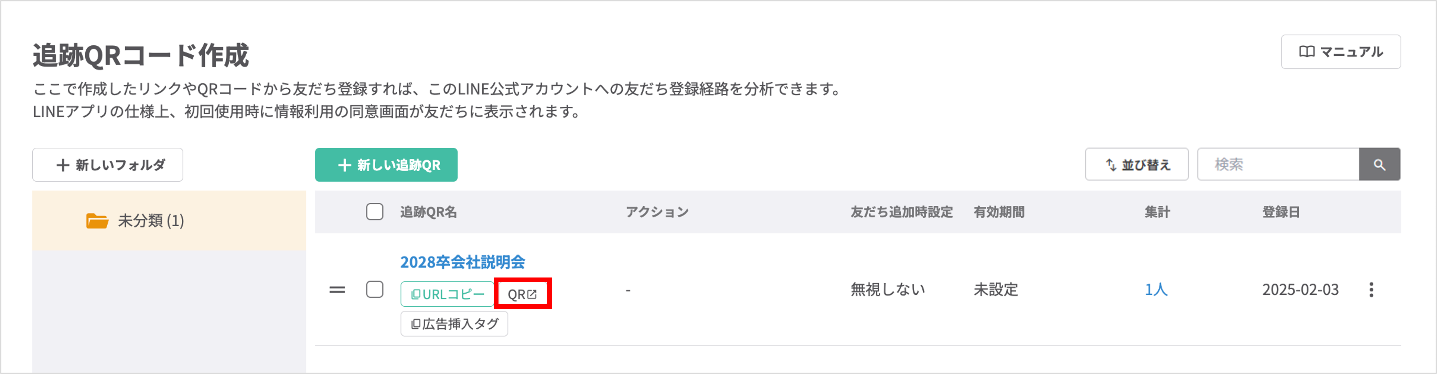Click the 集計 column header
Image resolution: width=1437 pixels, height=374 pixels.
tap(1157, 212)
